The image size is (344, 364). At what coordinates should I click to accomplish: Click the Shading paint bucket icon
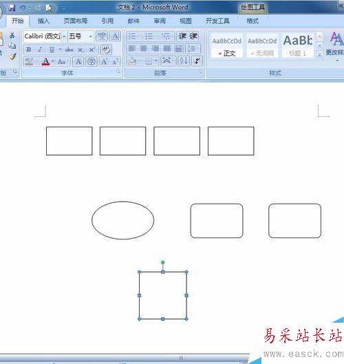pos(133,61)
